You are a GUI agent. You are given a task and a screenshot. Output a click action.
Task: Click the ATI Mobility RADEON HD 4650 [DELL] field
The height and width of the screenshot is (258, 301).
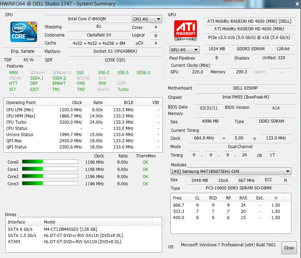pos(249,21)
